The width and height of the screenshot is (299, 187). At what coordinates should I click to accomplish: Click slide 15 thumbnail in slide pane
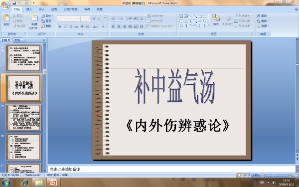[23, 118]
